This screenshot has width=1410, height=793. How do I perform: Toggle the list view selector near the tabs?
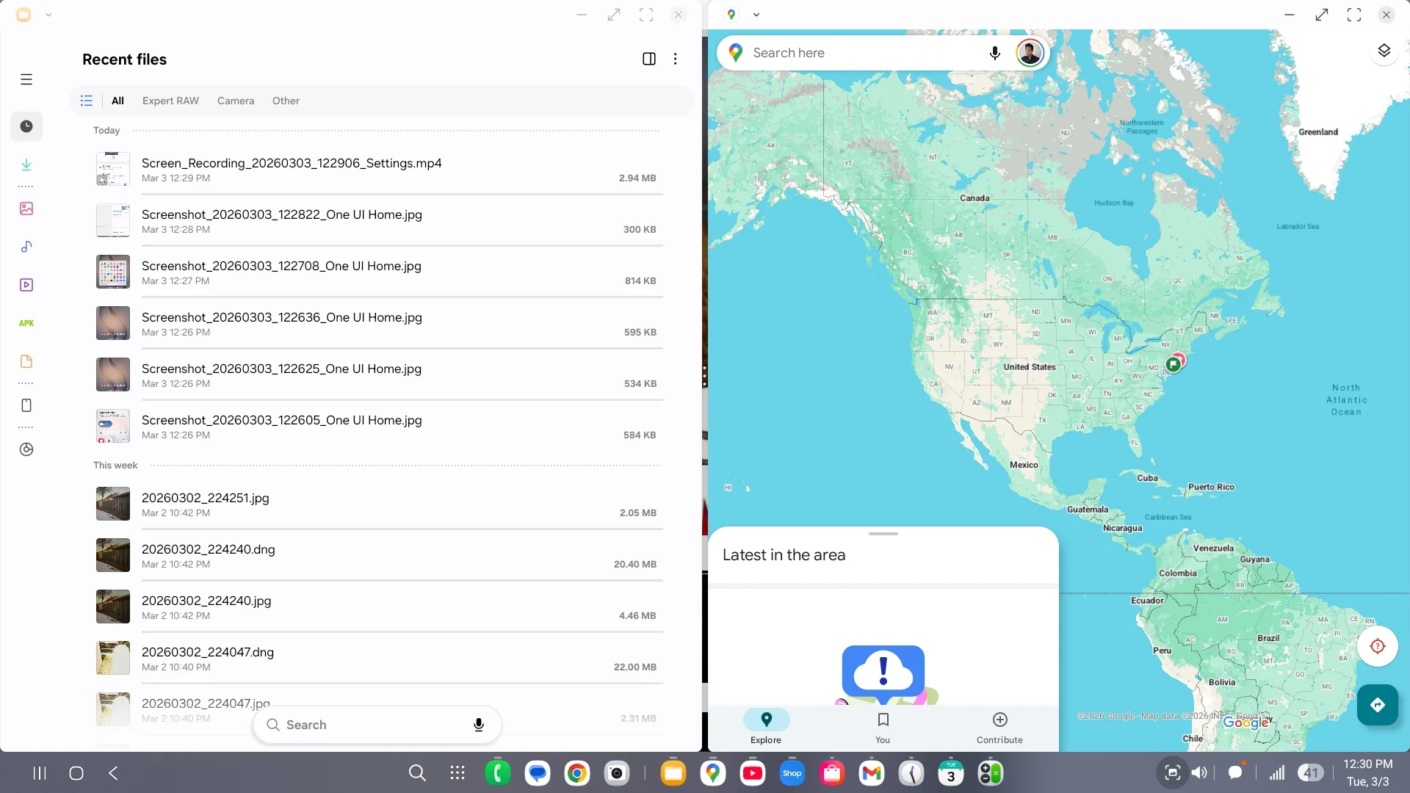(x=86, y=101)
